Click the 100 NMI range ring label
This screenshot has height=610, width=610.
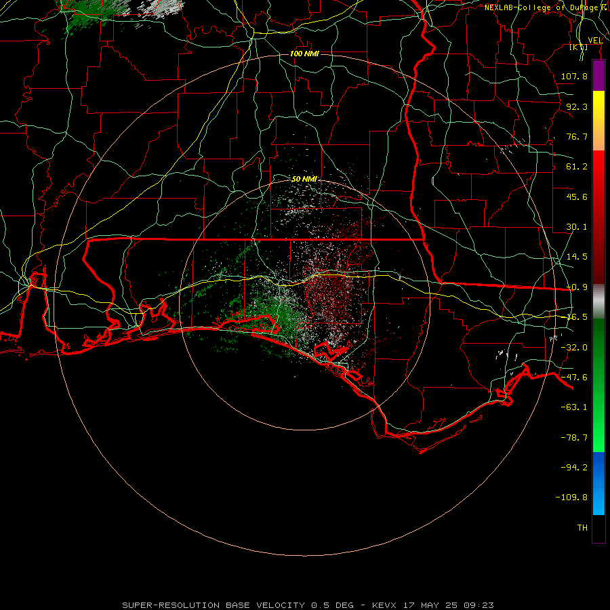[x=304, y=54]
